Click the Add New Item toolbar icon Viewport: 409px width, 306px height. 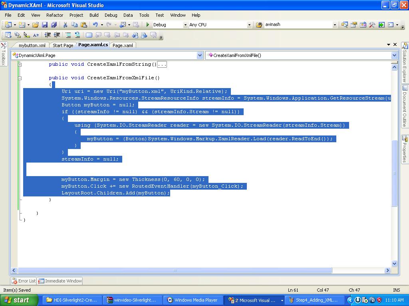(x=22, y=25)
